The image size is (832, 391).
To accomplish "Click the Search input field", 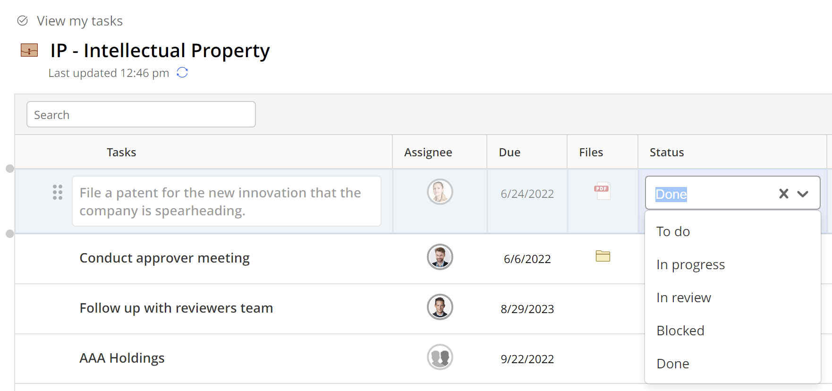I will [141, 115].
